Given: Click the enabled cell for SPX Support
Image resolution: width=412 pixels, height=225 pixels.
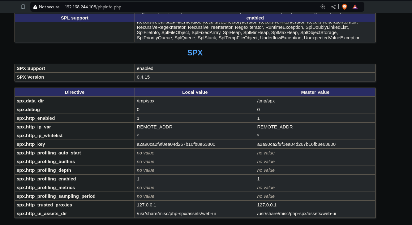Looking at the screenshot, I should [x=145, y=68].
